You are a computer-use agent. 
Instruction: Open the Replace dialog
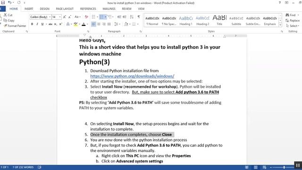[293, 20]
